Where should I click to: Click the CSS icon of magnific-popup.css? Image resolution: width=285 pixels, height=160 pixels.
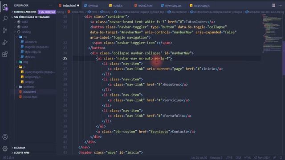(22, 47)
